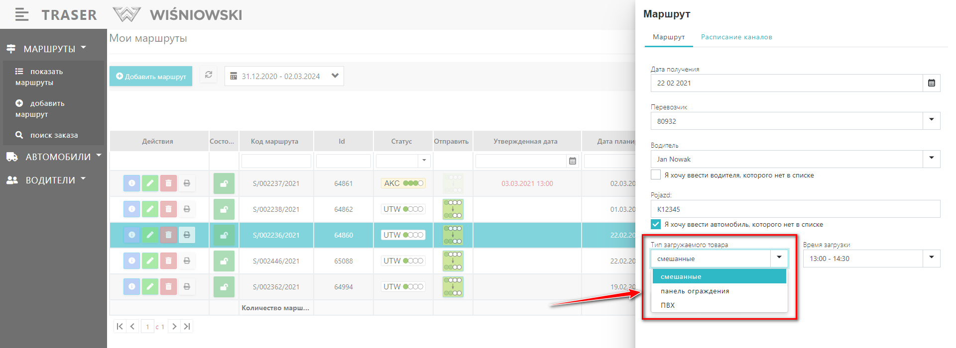Viewport: 956px width, 348px height.
Task: Click info icon for route S/002237/2021
Action: pyautogui.click(x=131, y=183)
